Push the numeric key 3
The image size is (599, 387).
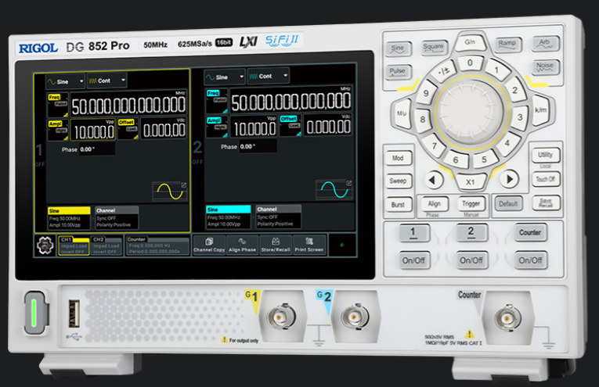520,117
